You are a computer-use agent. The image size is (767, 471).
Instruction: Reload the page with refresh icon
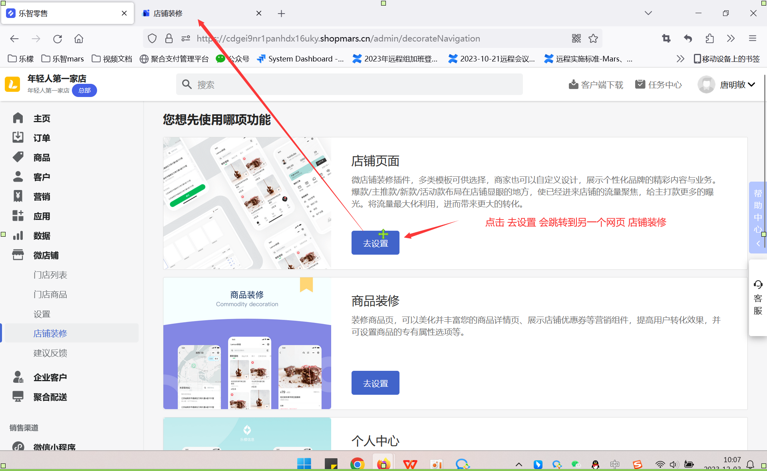(58, 39)
